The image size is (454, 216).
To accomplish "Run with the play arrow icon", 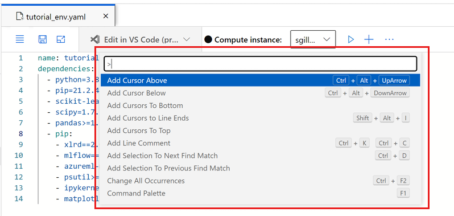I will tap(350, 39).
